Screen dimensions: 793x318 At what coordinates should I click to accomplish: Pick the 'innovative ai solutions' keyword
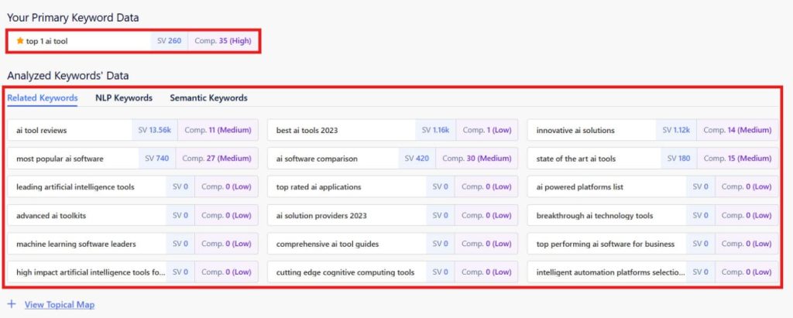[x=575, y=130]
